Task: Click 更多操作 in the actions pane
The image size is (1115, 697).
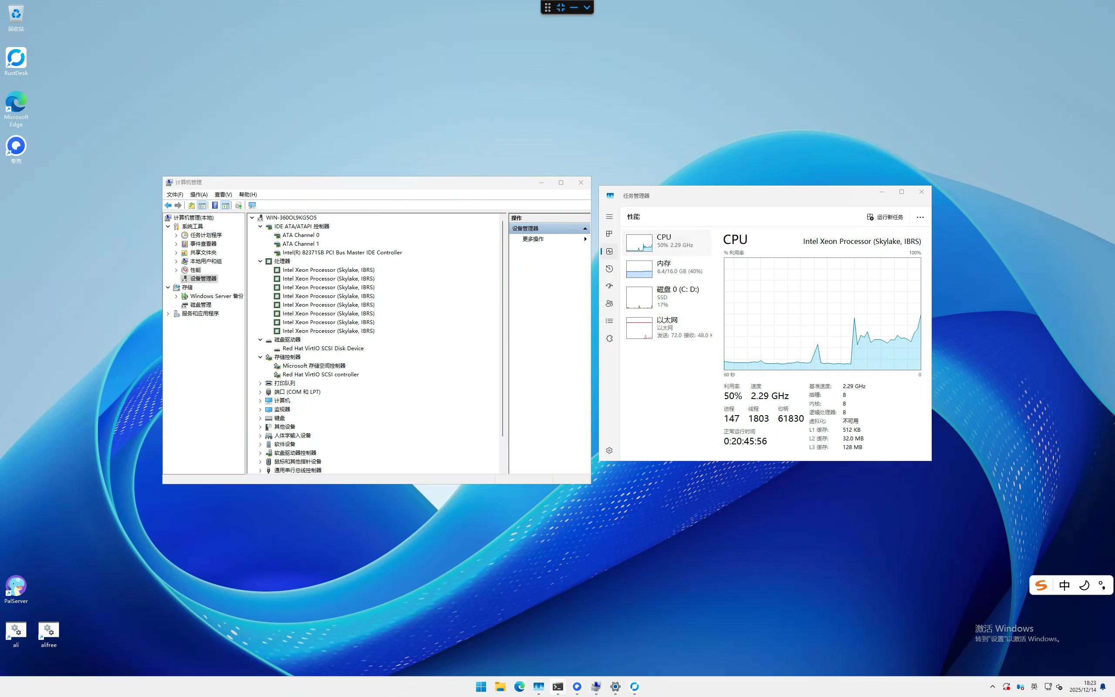Action: tap(533, 239)
